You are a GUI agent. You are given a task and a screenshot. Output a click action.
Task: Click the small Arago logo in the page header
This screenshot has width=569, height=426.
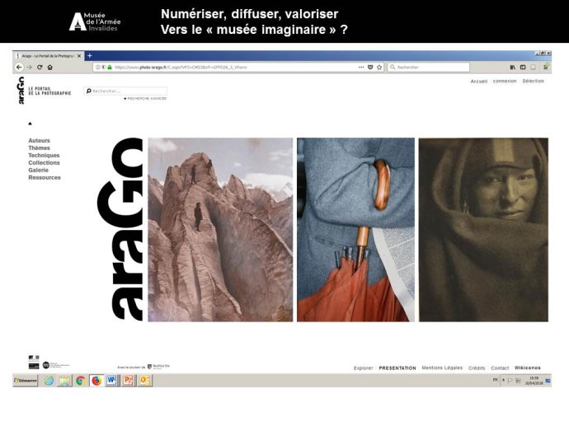pos(21,91)
